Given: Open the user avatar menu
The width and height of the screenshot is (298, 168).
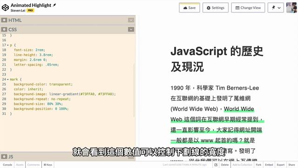Looking at the screenshot, I should click(291, 7).
